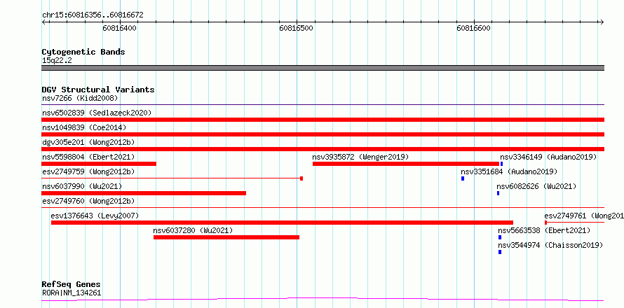This screenshot has width=624, height=308.
Task: Click the nsv7266 (Kidd2008) variant label
Action: (80, 98)
